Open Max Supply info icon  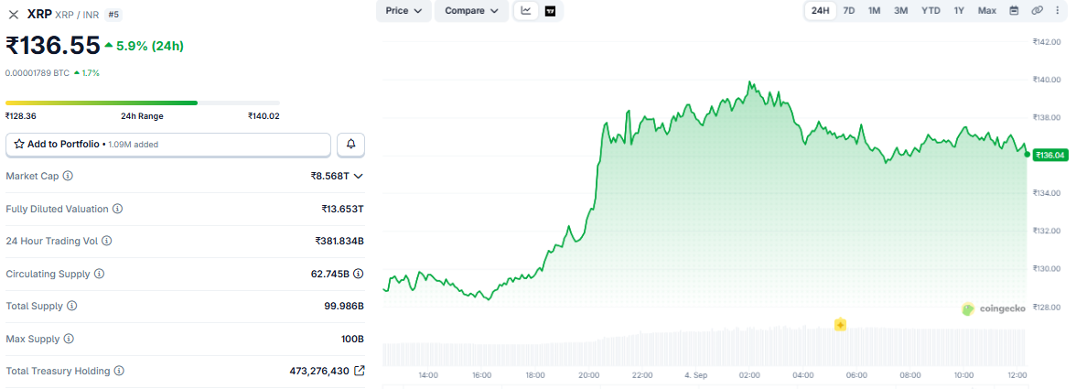click(68, 339)
